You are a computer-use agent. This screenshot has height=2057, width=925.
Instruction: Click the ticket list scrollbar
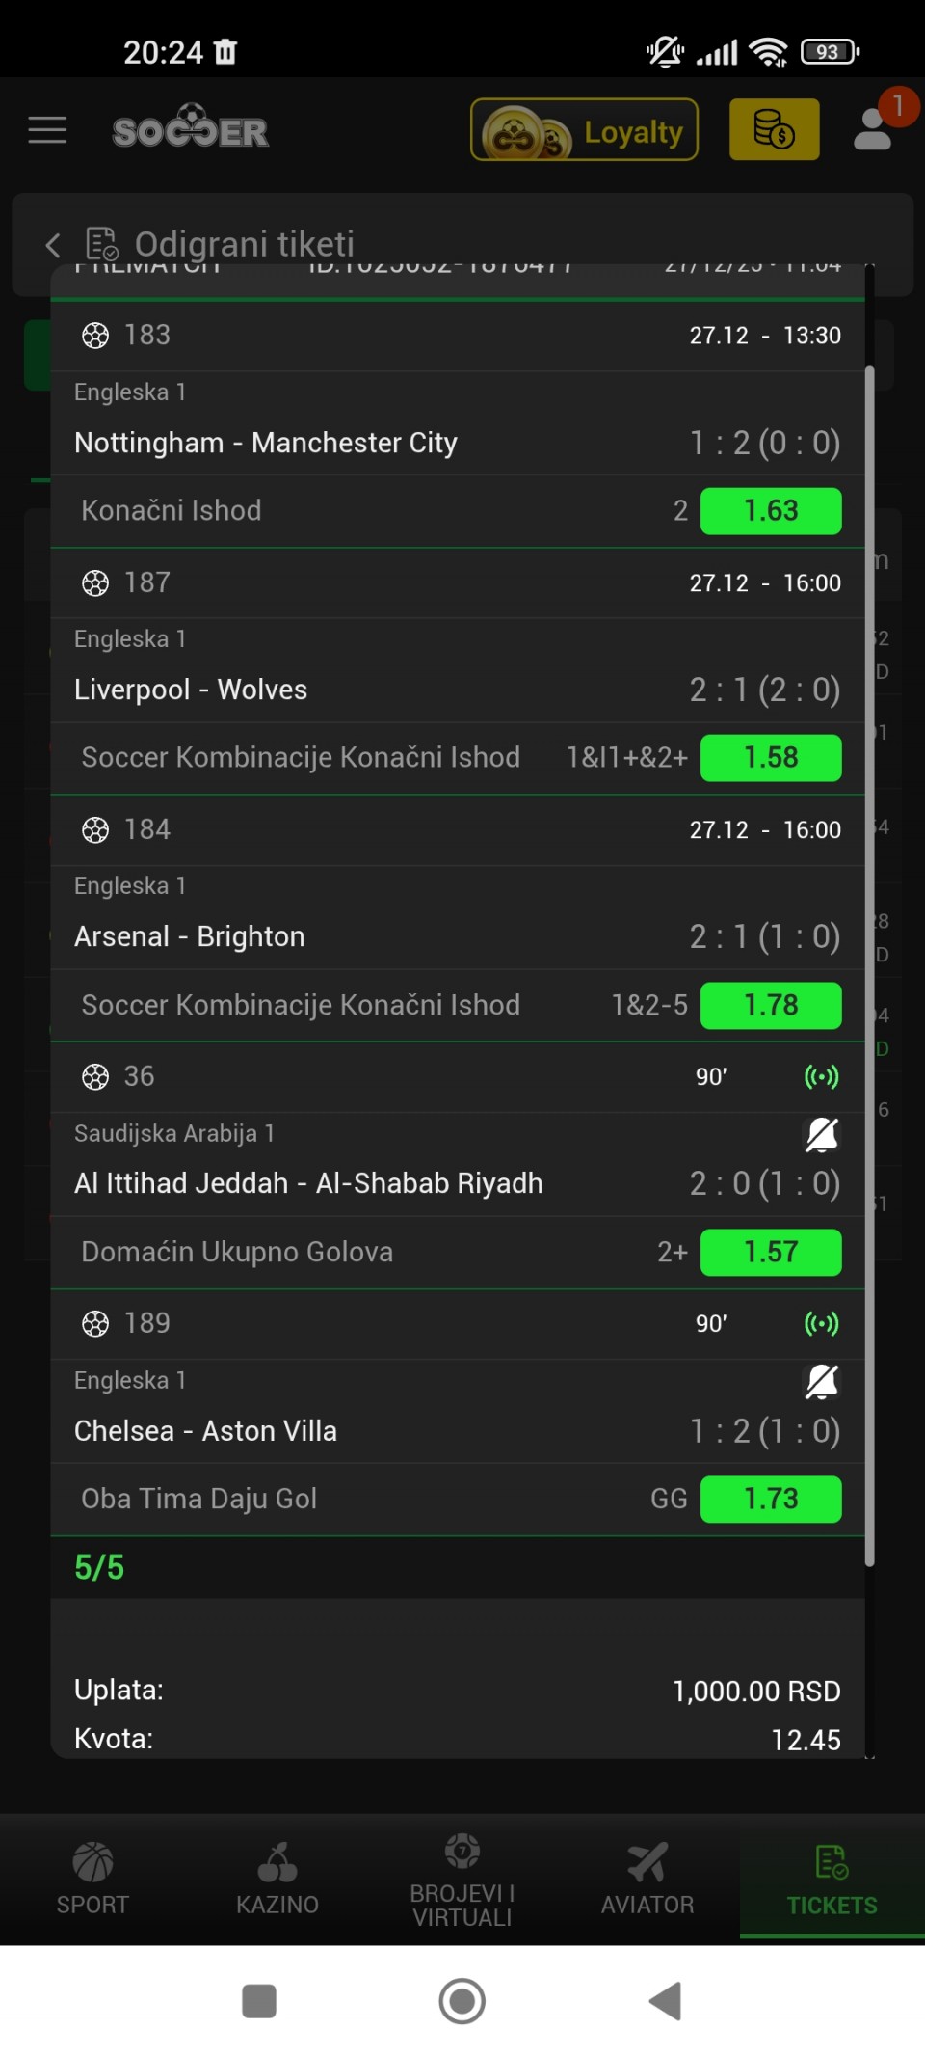[869, 964]
